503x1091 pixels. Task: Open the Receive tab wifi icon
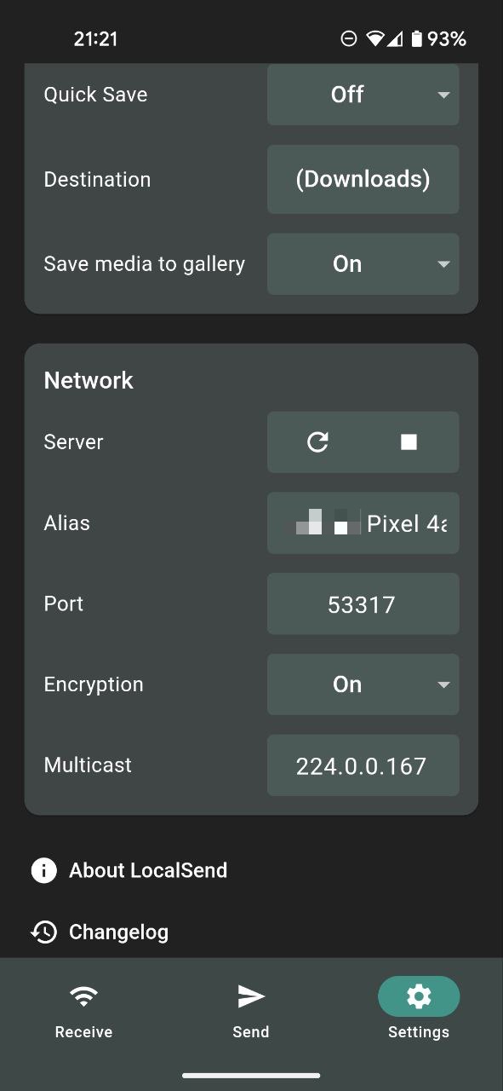pyautogui.click(x=83, y=996)
